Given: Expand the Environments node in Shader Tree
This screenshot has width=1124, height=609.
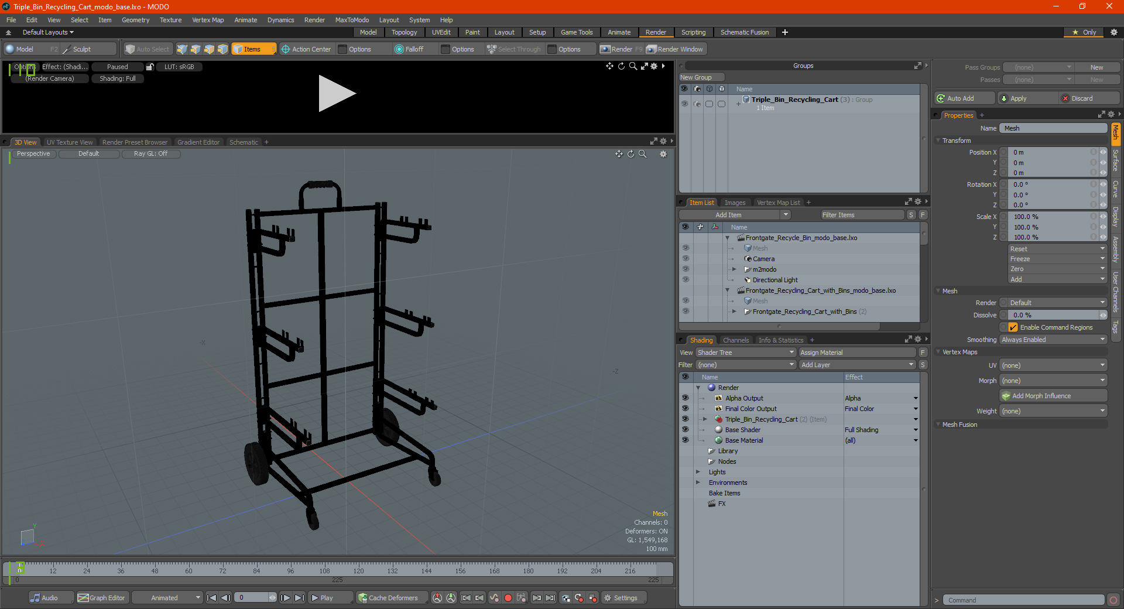Looking at the screenshot, I should 698,483.
